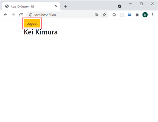Click the globe favicon on the tab
Viewport: 158px width, 122px height.
(x=7, y=6)
